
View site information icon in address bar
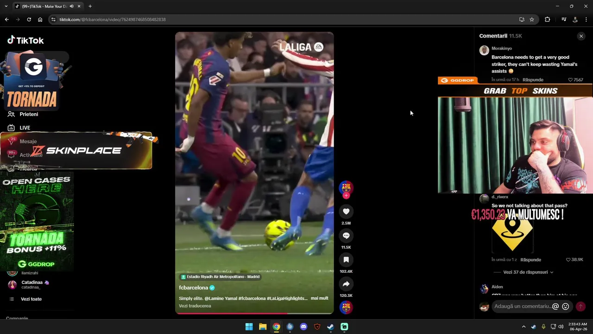click(53, 19)
